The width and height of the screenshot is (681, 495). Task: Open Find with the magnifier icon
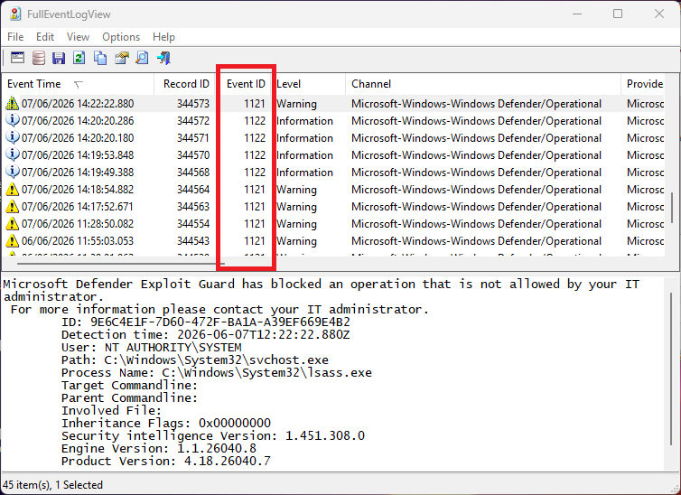pyautogui.click(x=142, y=58)
